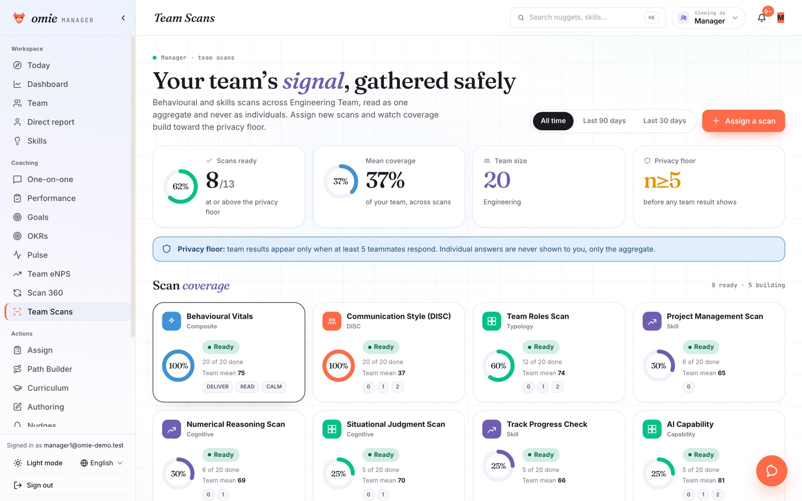Click the Assign clipboard icon
This screenshot has width=802, height=501.
tap(18, 350)
